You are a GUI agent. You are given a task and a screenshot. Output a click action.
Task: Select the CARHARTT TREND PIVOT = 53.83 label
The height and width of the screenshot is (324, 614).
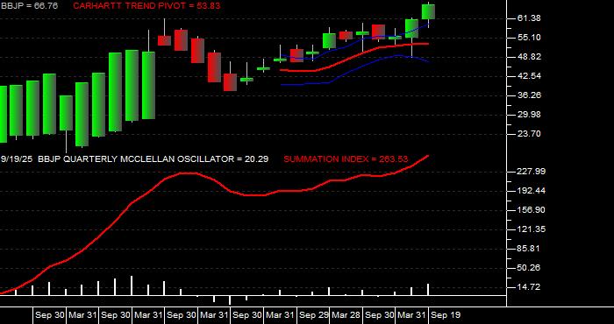pyautogui.click(x=146, y=6)
